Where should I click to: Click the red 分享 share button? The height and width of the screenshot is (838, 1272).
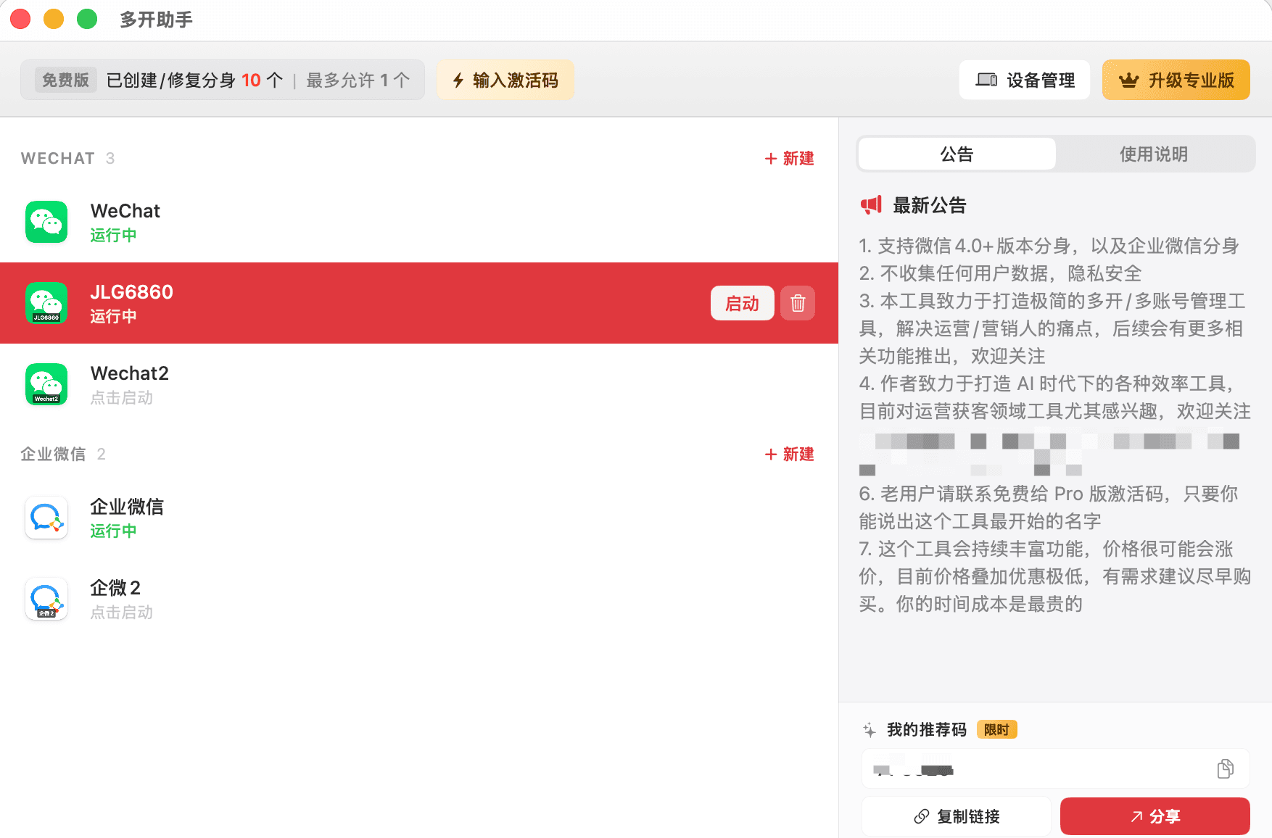pos(1155,816)
